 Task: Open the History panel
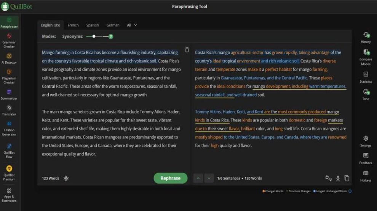point(366,38)
